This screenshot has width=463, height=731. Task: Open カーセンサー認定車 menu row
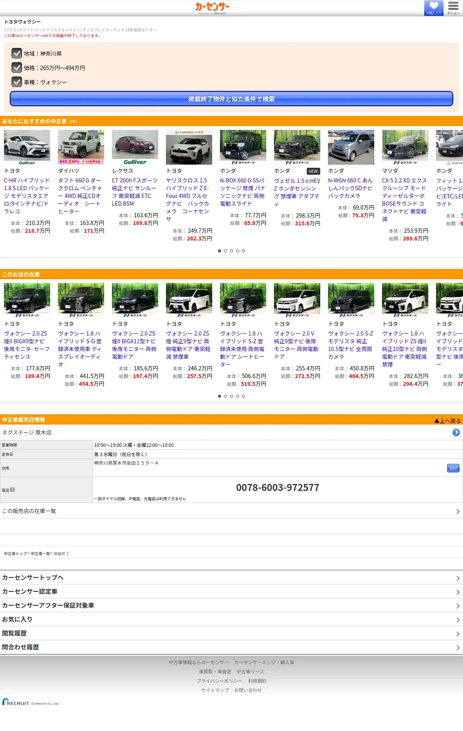pyautogui.click(x=231, y=591)
